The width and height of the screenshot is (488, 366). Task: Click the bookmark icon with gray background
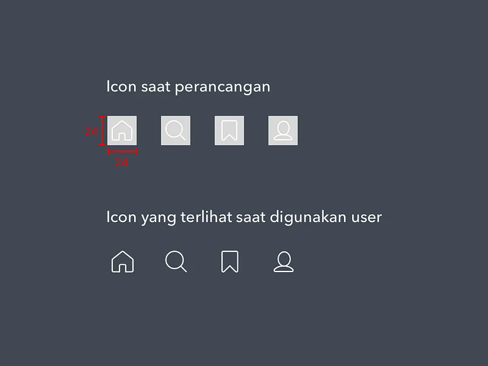click(x=229, y=131)
